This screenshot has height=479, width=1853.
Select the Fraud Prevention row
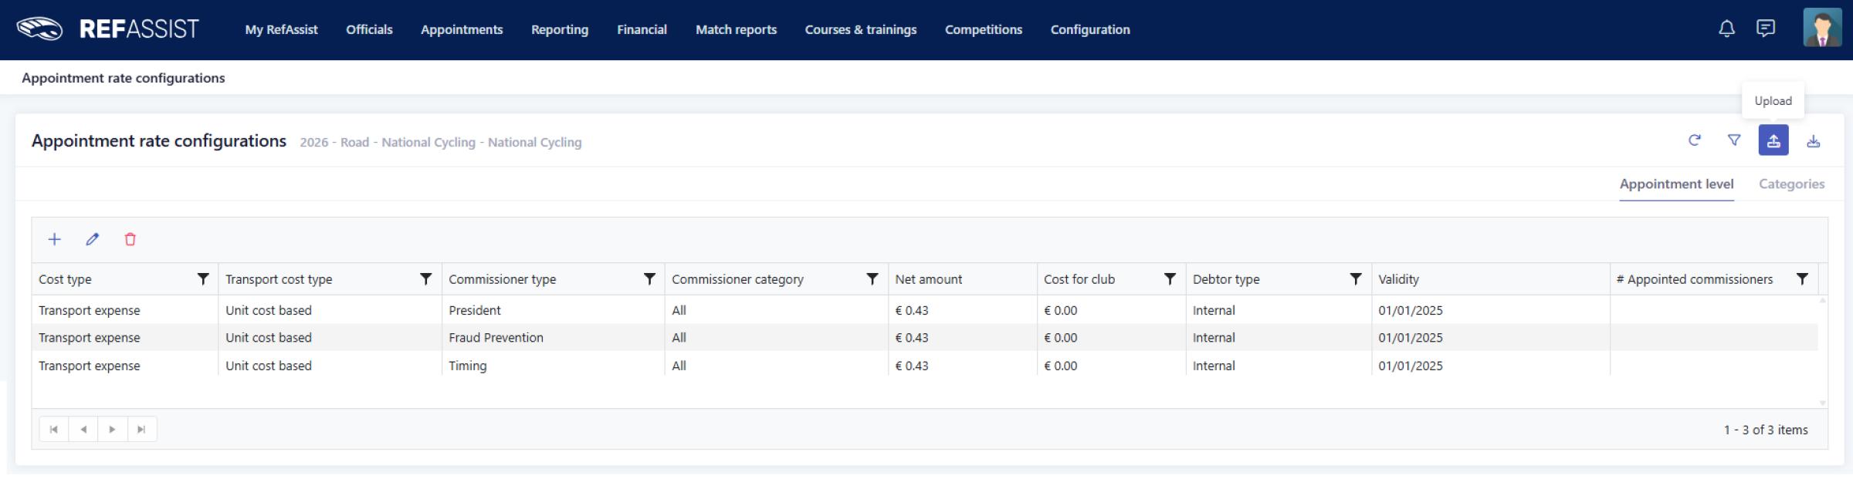click(x=496, y=338)
